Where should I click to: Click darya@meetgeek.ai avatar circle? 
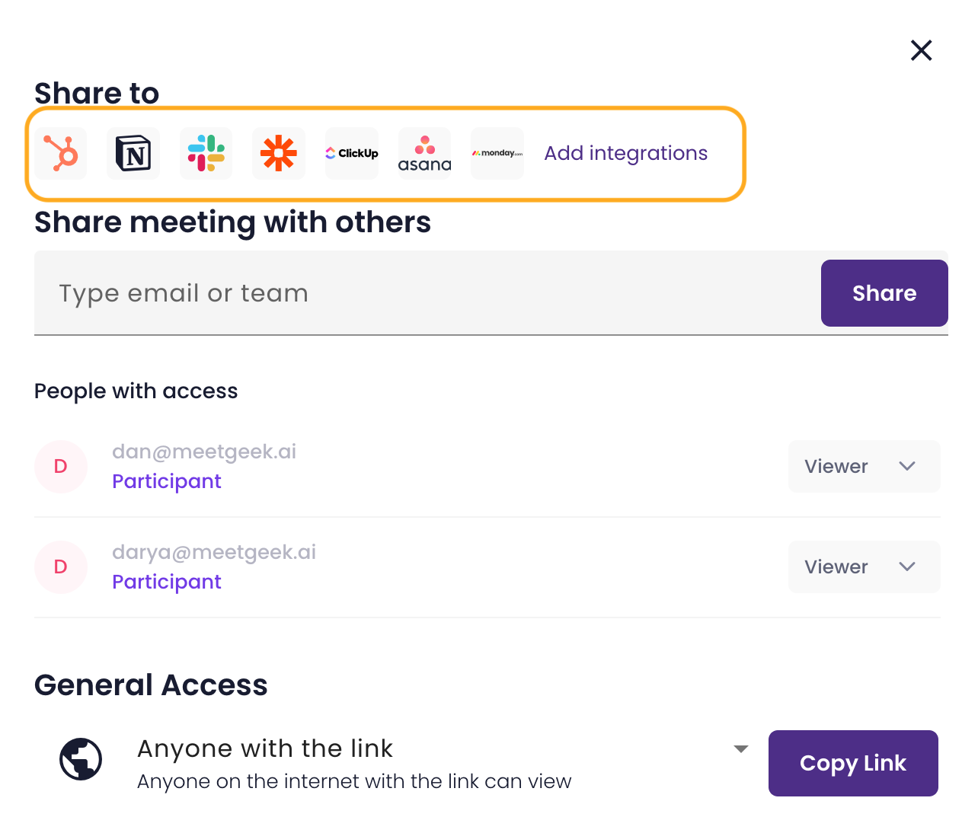pos(61,567)
